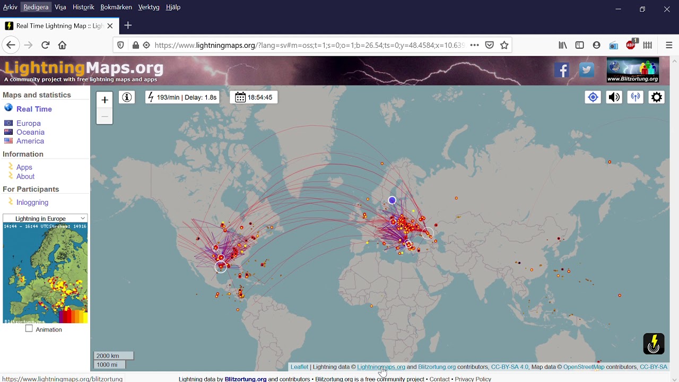Toggle the browser sidebar icon
Image resolution: width=679 pixels, height=382 pixels.
(580, 45)
